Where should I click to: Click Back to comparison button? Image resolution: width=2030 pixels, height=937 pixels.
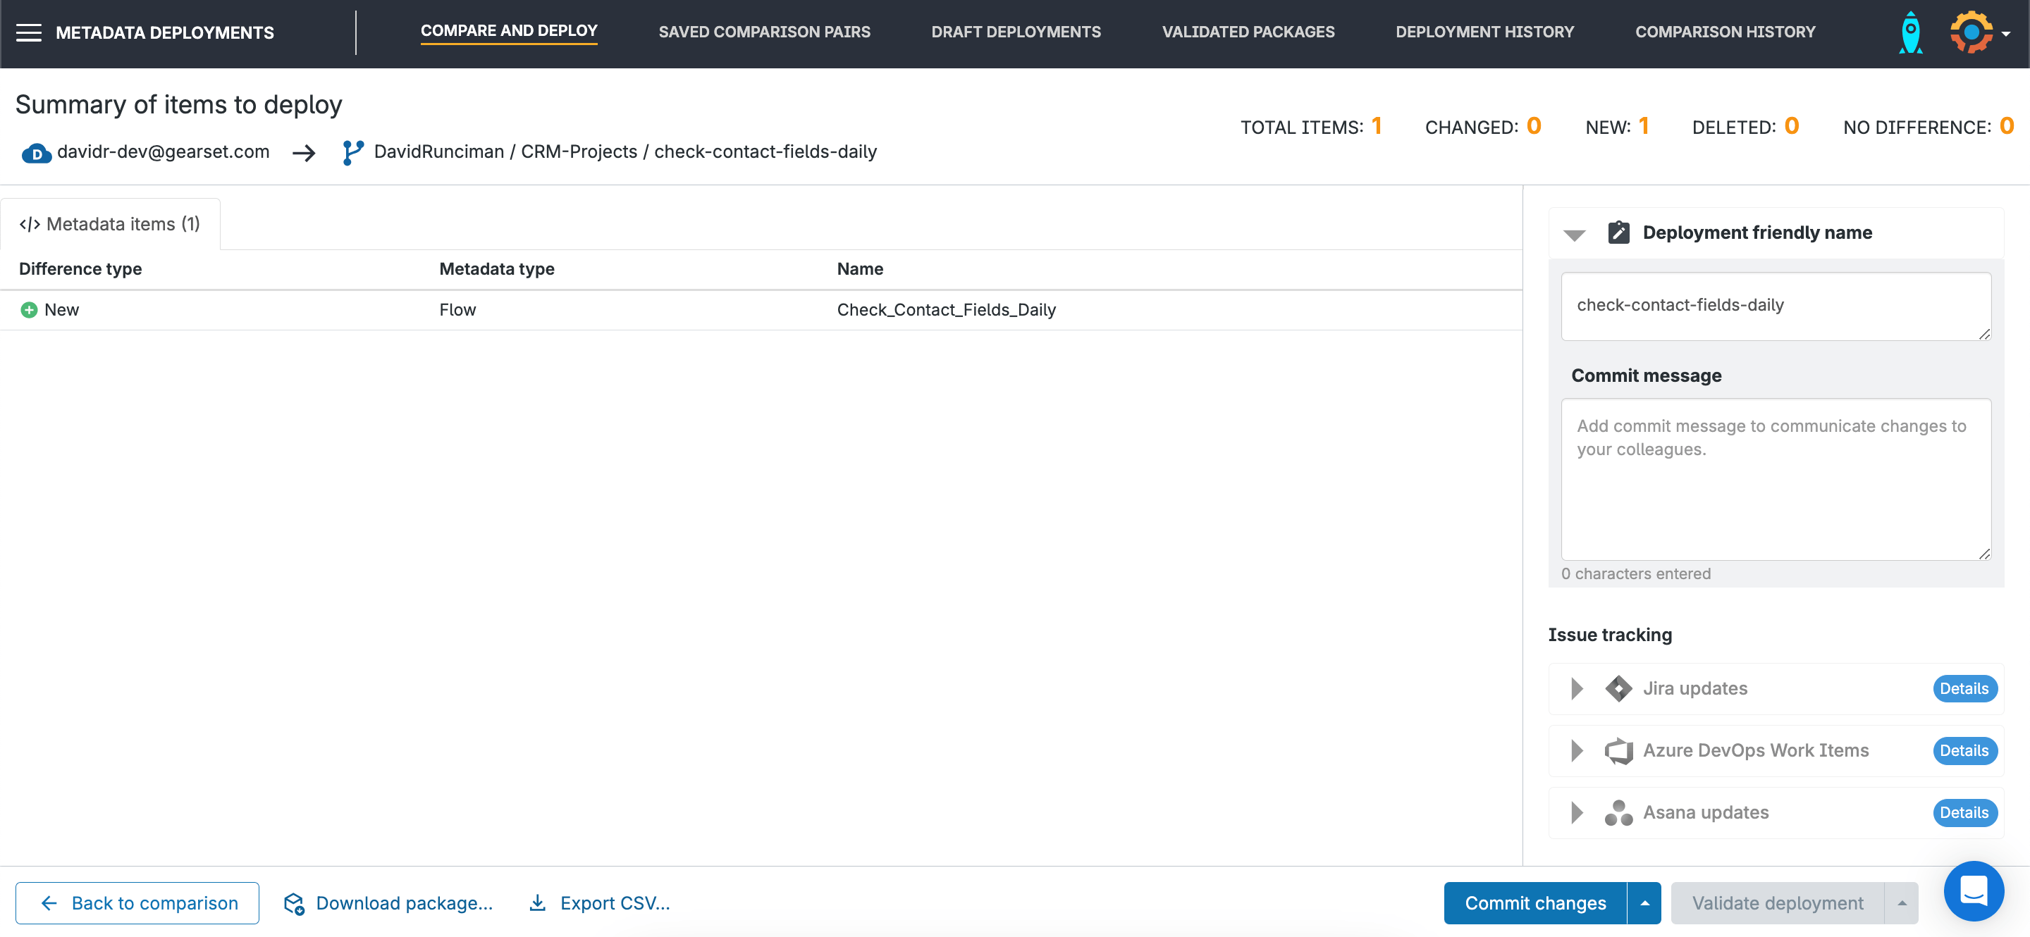(137, 903)
